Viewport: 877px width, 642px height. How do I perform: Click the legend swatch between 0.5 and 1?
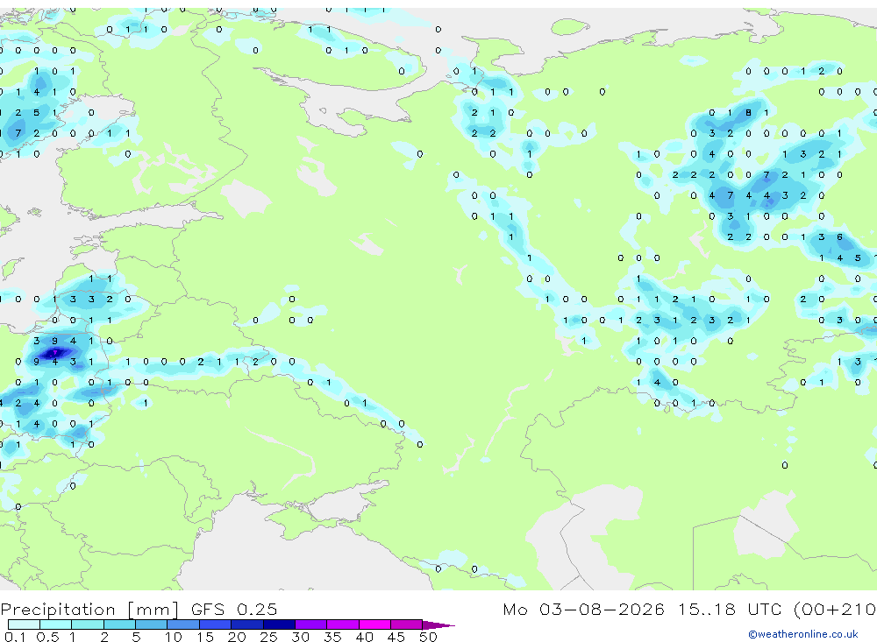coord(56,624)
